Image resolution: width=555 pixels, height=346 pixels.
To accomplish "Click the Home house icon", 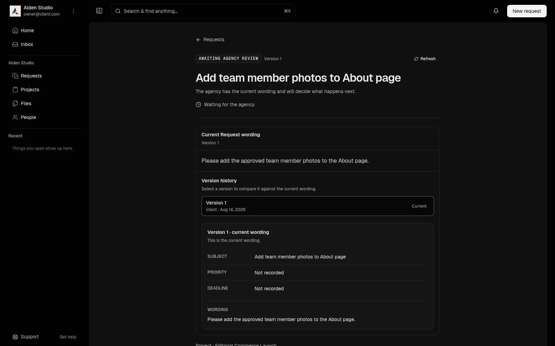I will (15, 30).
